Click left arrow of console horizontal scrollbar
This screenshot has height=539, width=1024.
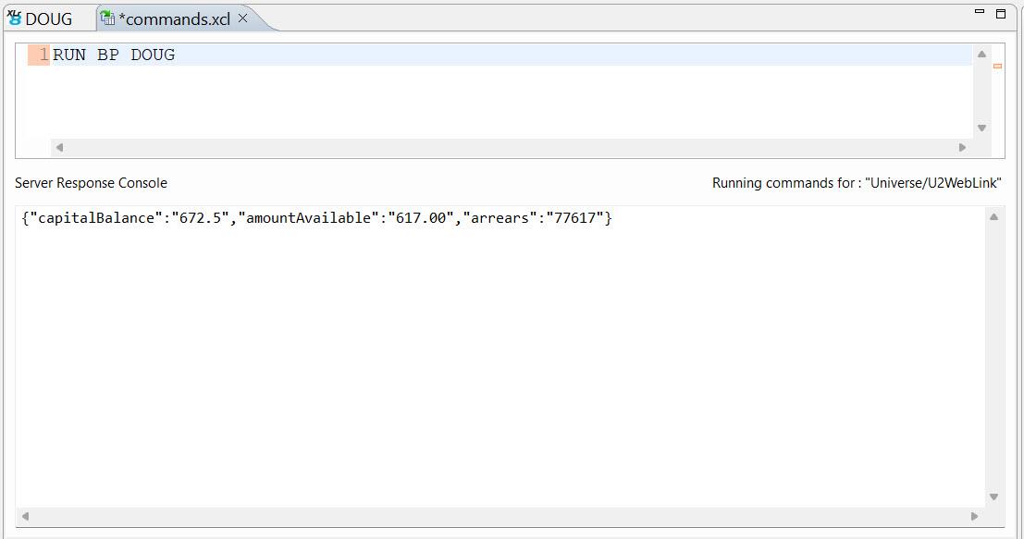pos(25,516)
